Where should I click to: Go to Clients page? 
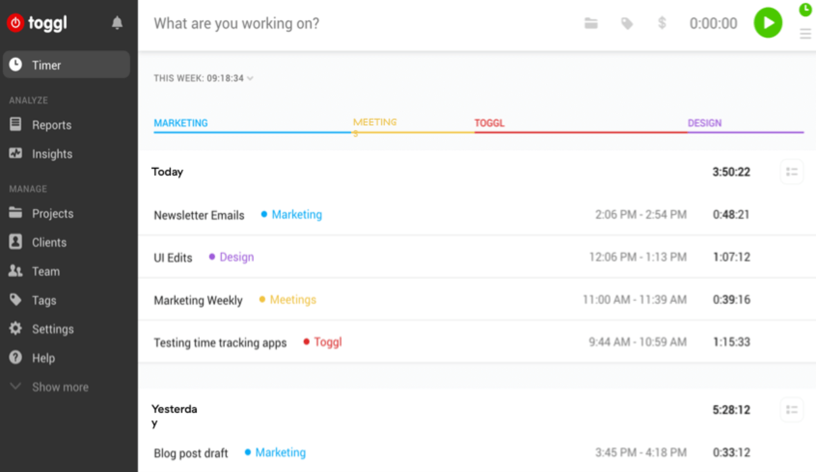coord(49,242)
